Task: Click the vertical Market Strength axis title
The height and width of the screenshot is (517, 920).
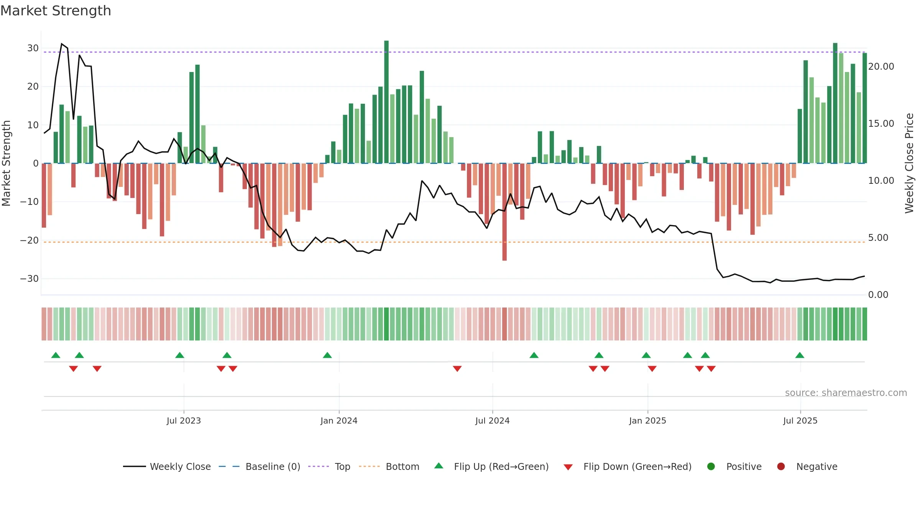Action: (x=6, y=163)
